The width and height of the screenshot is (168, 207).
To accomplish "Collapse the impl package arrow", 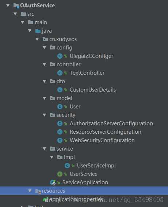I will tap(52, 157).
